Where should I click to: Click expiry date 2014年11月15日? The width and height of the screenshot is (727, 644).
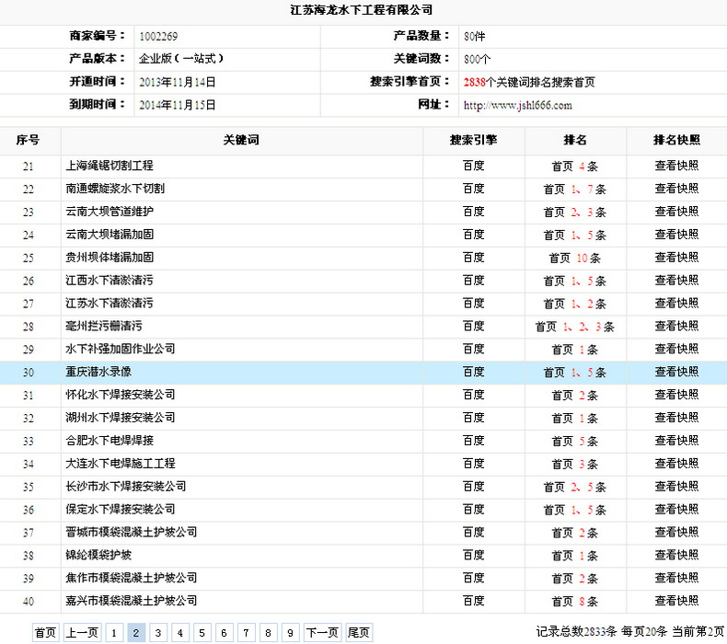pos(177,105)
